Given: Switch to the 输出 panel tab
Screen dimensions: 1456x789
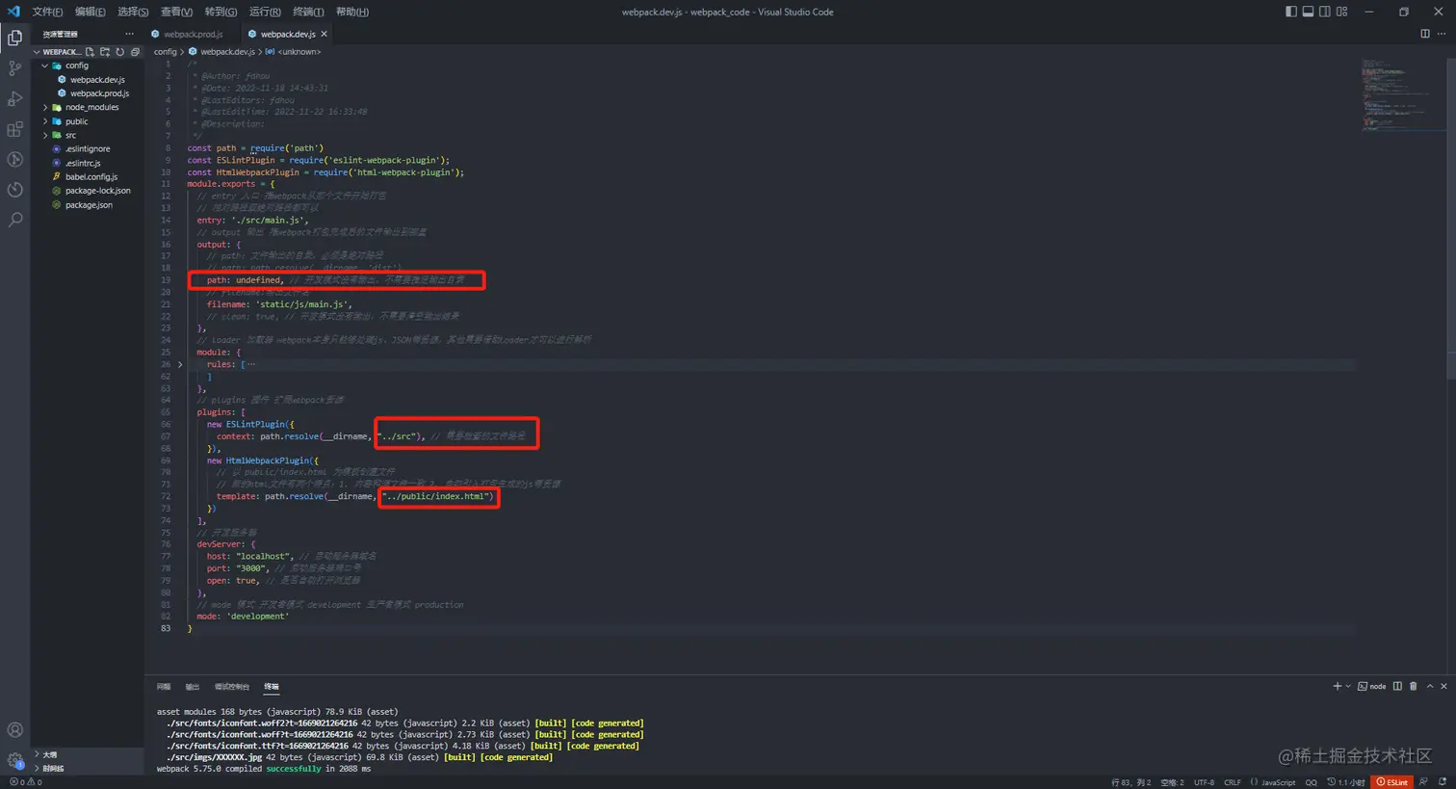Looking at the screenshot, I should [193, 687].
